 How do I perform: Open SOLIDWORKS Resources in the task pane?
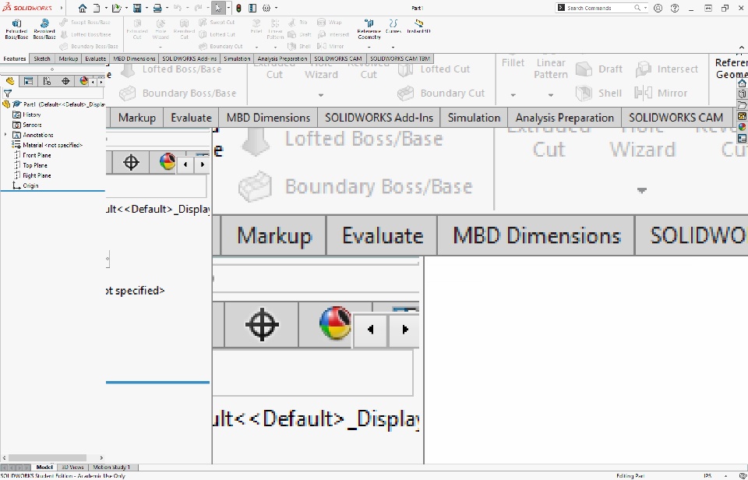pos(742,83)
